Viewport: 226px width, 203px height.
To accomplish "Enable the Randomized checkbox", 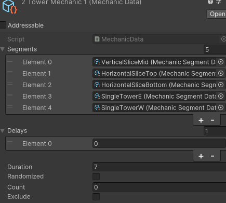I will coord(96,177).
